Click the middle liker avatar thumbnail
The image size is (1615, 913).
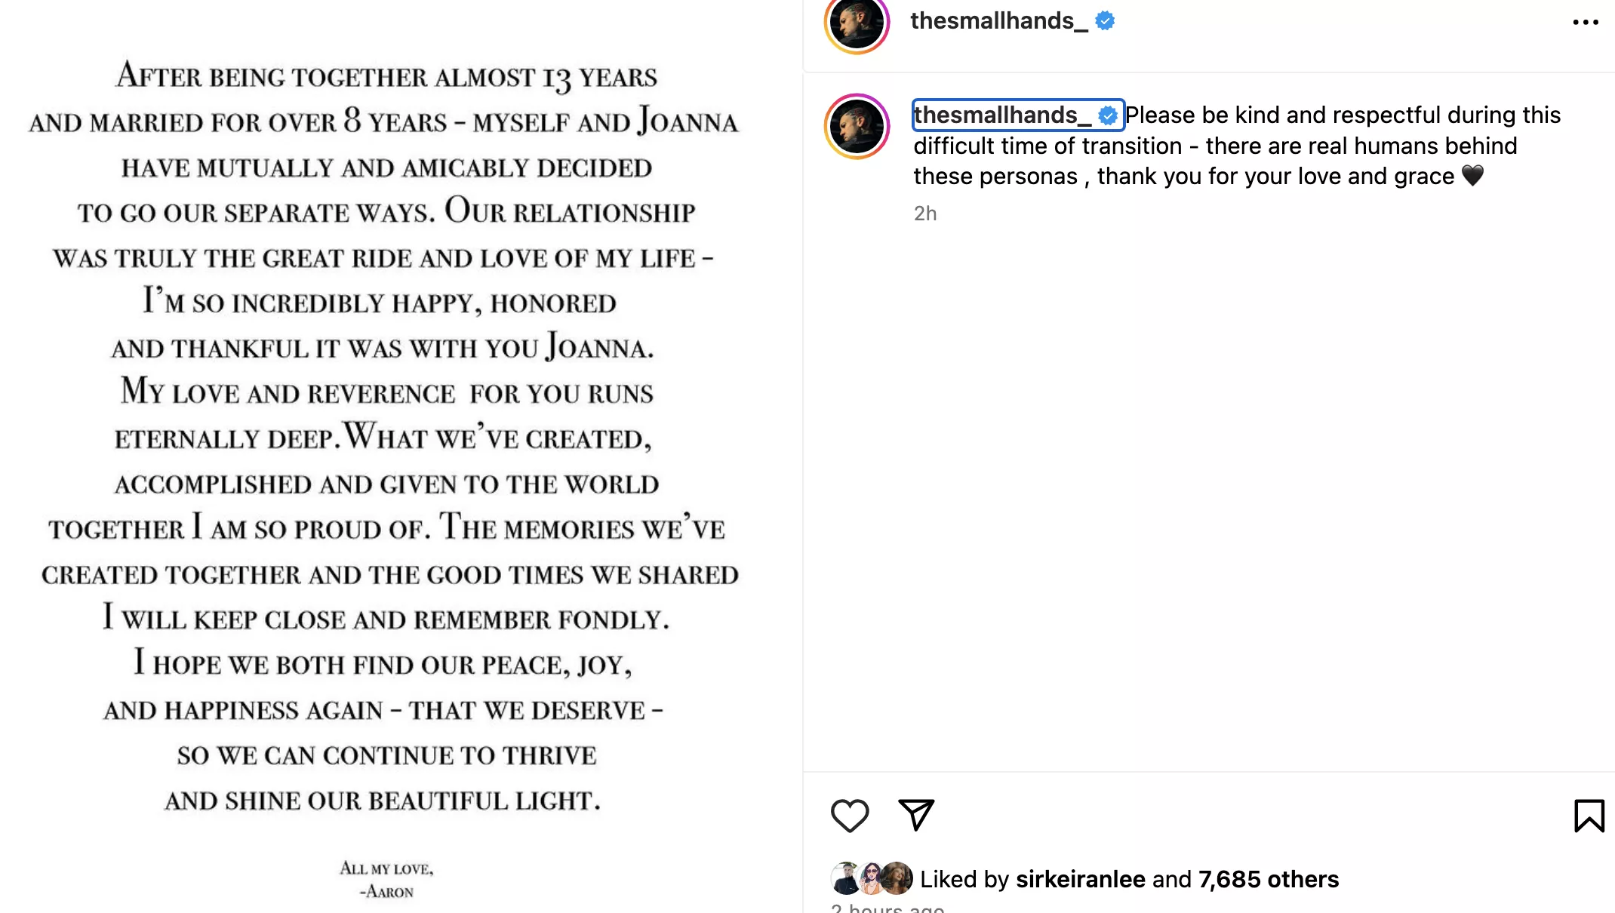[x=871, y=878]
